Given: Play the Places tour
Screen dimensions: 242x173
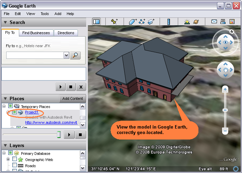Looking at the screenshot, I should pyautogui.click(x=69, y=135).
